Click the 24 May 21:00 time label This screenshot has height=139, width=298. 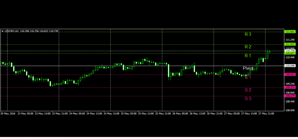click(112, 114)
